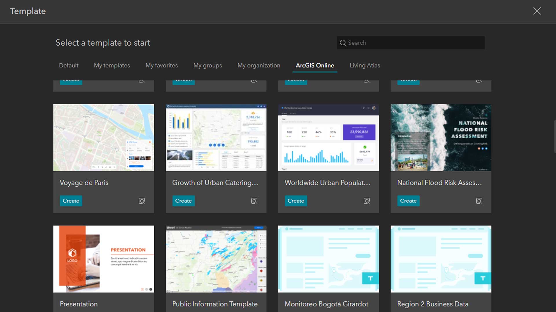This screenshot has height=312, width=556.
Task: Preview Growth of Urban Catering template
Action: (254, 201)
